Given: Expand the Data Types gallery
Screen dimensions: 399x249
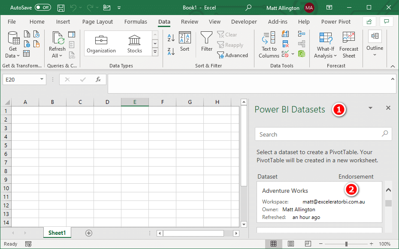Looking at the screenshot, I should (155, 52).
